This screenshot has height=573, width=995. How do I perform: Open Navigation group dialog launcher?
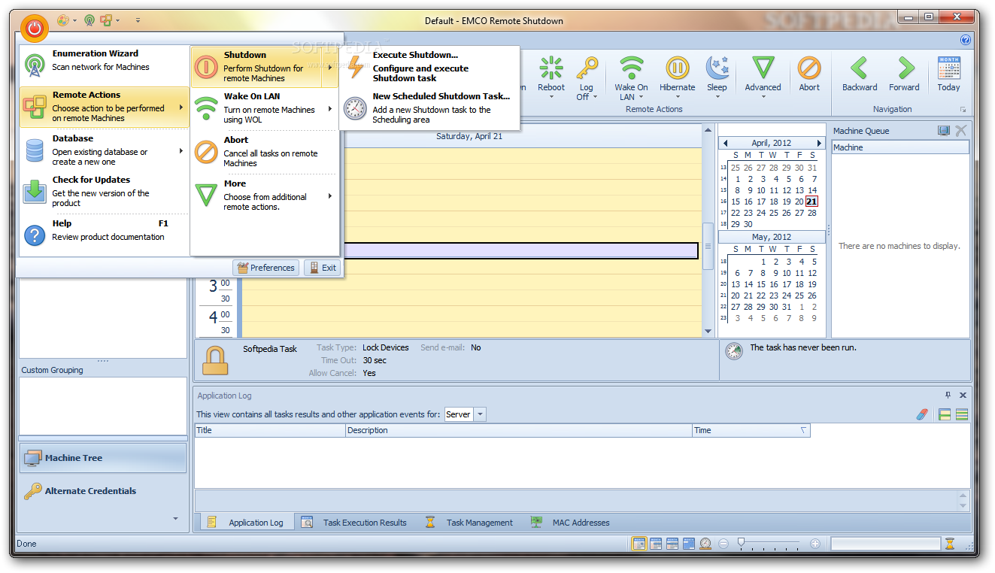(962, 110)
